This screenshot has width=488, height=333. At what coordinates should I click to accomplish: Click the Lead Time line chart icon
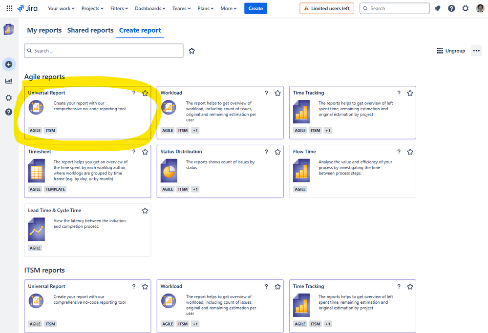37,229
